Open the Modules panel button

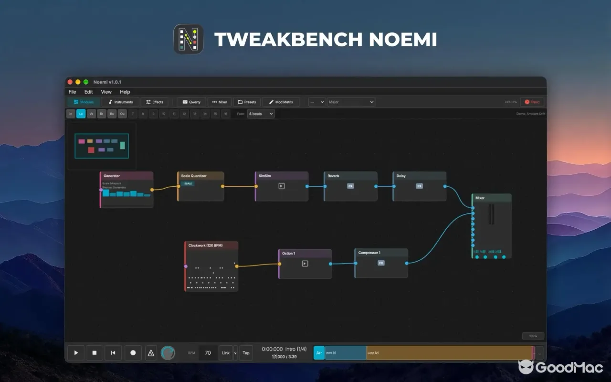(x=84, y=102)
